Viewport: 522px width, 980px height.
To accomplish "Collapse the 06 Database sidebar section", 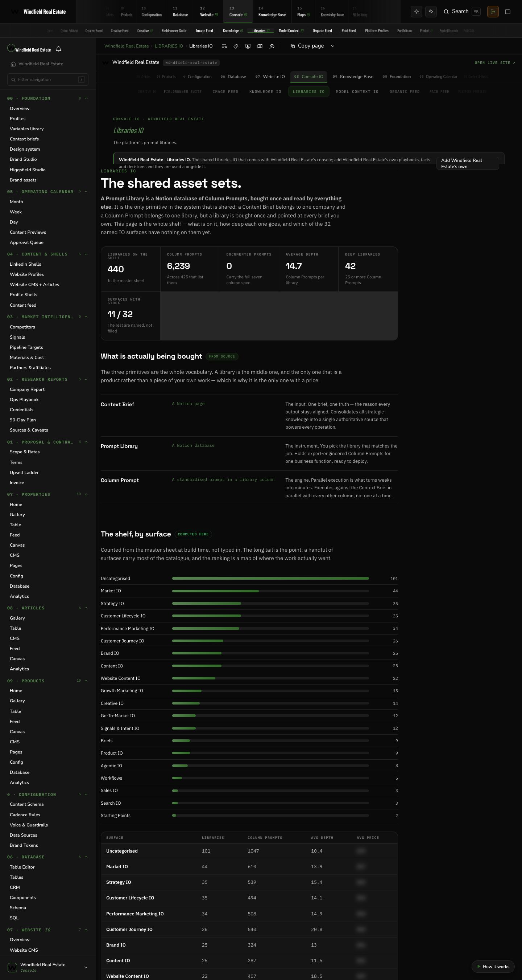I will tap(47, 857).
